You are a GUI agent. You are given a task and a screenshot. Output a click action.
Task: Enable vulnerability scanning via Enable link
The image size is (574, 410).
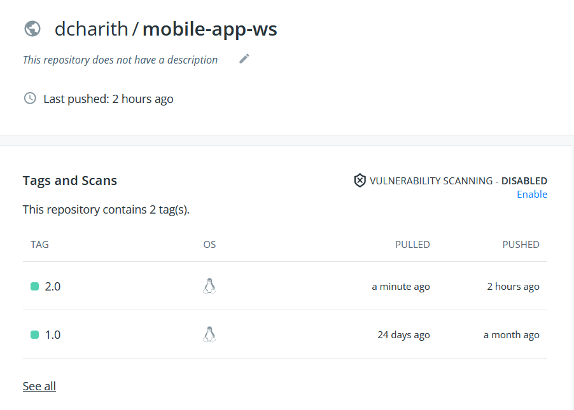point(532,195)
